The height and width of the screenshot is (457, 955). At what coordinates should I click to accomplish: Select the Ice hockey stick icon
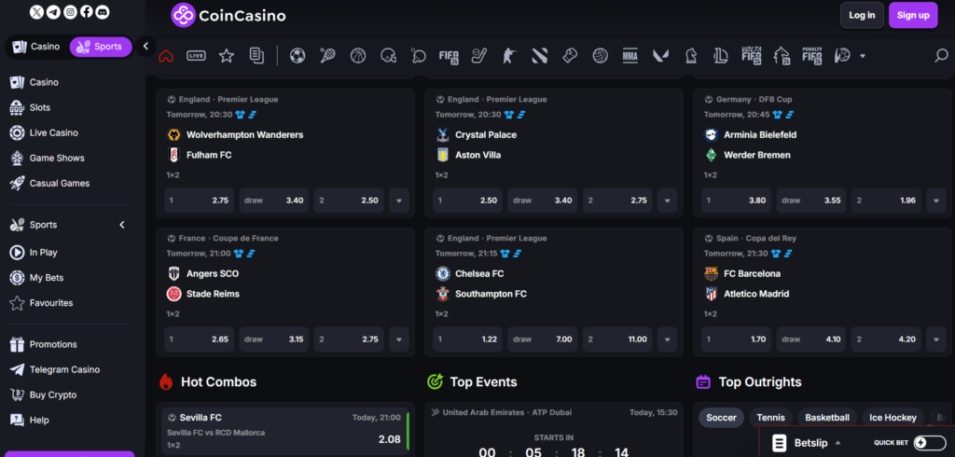(x=479, y=56)
